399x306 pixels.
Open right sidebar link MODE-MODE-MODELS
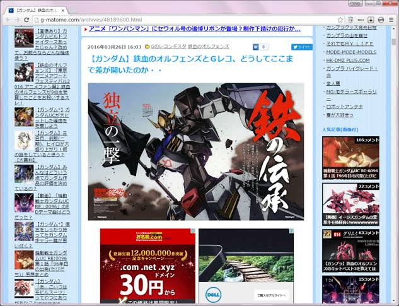[x=351, y=52]
